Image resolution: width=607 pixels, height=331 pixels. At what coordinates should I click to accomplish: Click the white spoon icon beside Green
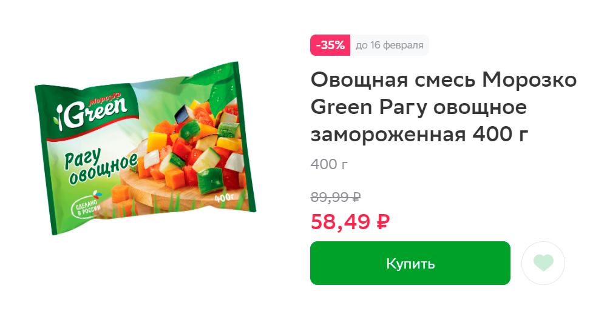[x=59, y=117]
